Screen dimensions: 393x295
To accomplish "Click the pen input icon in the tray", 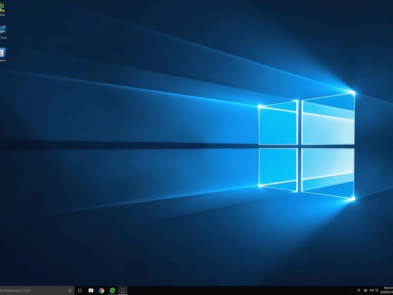I will coord(359,290).
